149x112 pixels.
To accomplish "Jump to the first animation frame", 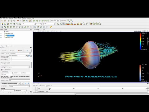I will tap(34, 21).
